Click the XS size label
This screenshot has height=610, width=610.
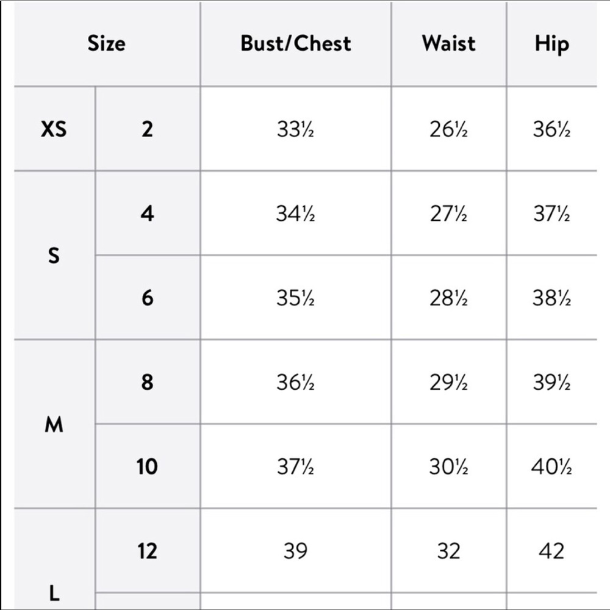(x=54, y=129)
